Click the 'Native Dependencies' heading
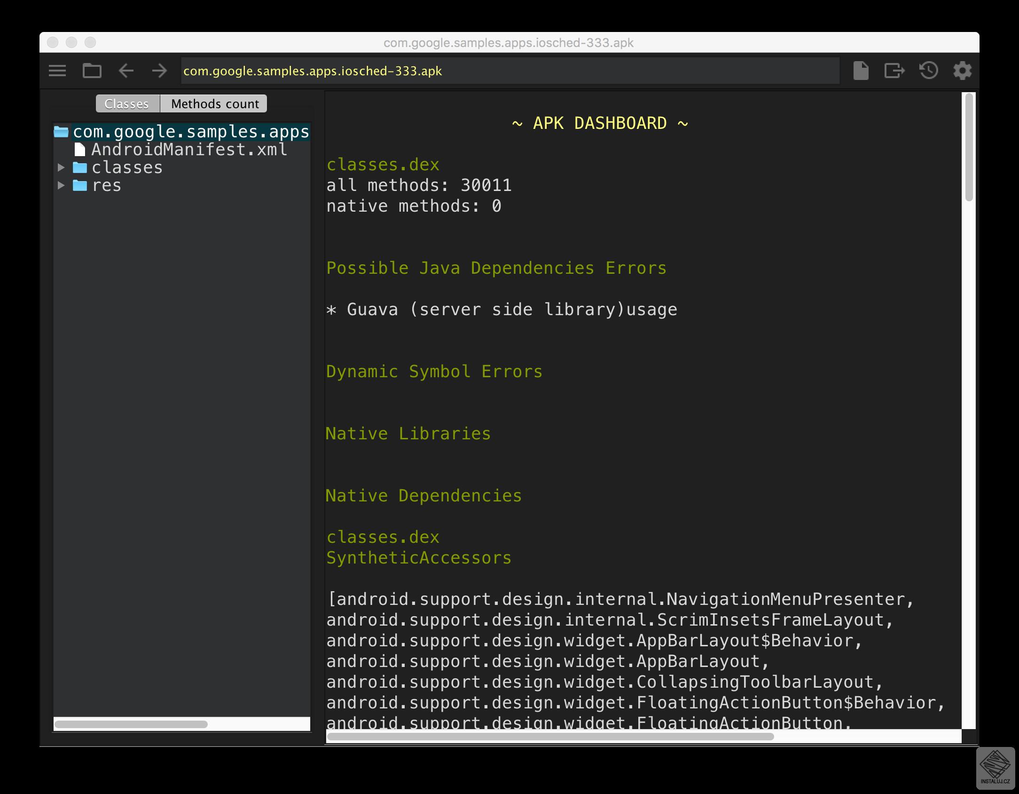This screenshot has width=1019, height=794. pos(423,496)
